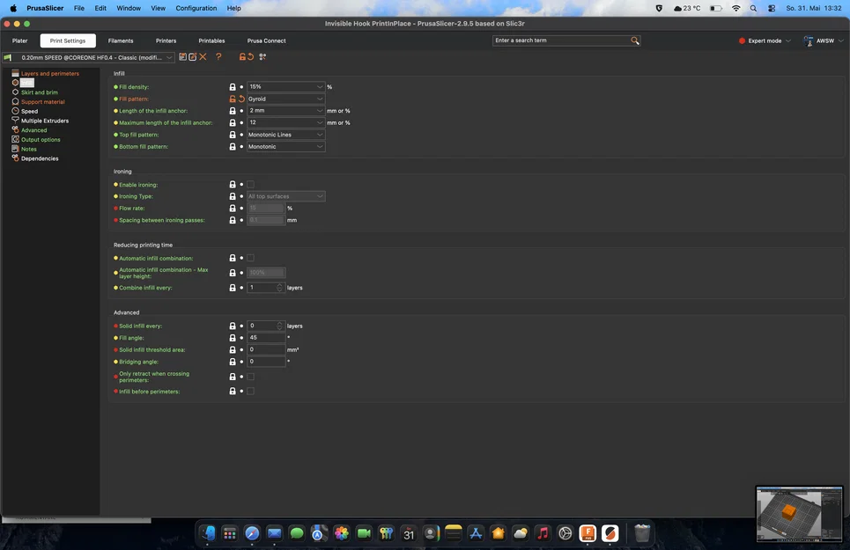Click the Fill angle input field
Screen dimensions: 850x550
click(x=266, y=338)
